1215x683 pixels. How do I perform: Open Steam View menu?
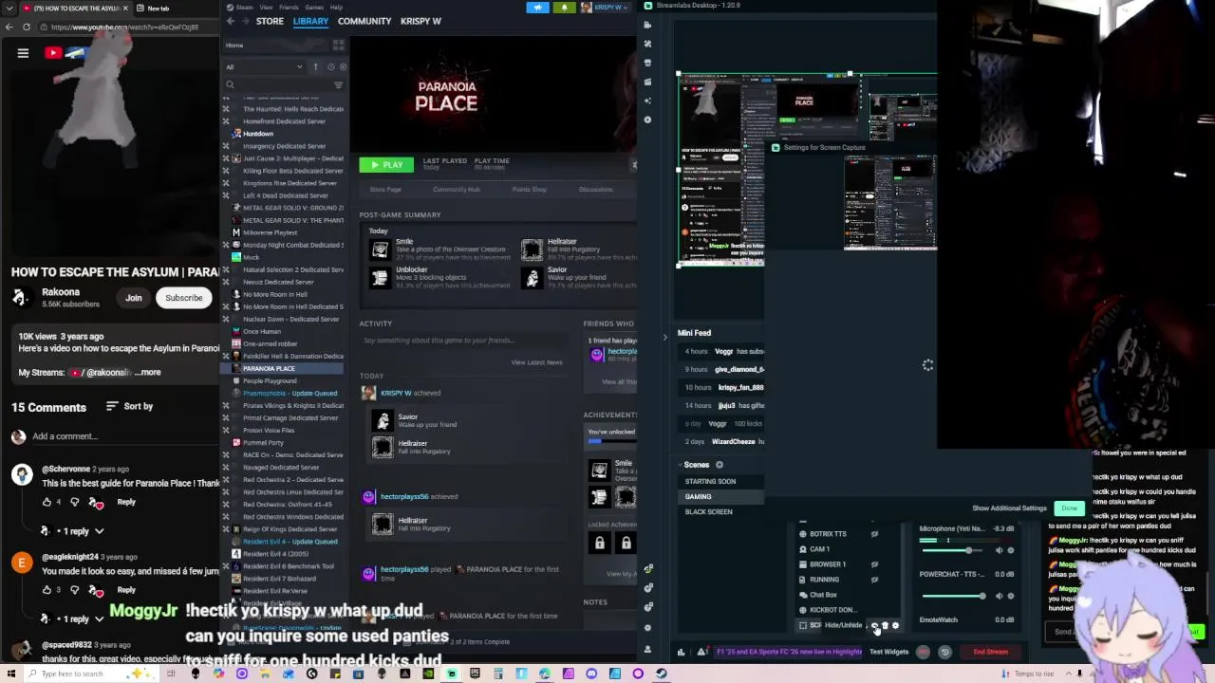pyautogui.click(x=267, y=7)
